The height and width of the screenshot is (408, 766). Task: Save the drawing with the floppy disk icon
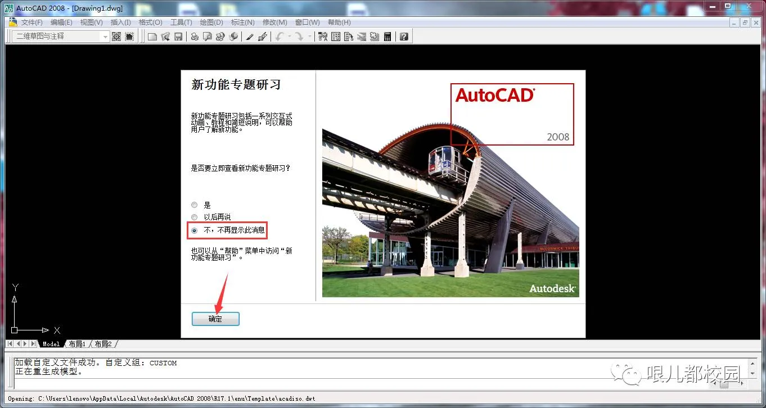(178, 37)
